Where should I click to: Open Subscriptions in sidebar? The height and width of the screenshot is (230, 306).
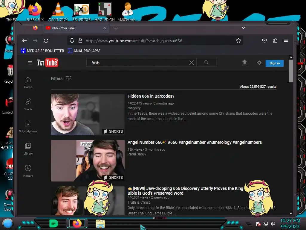[28, 127]
